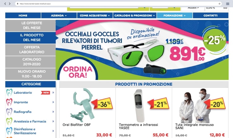Expand Cataloghi & Promozioni menu
The image size is (233, 138).
coord(135,15)
